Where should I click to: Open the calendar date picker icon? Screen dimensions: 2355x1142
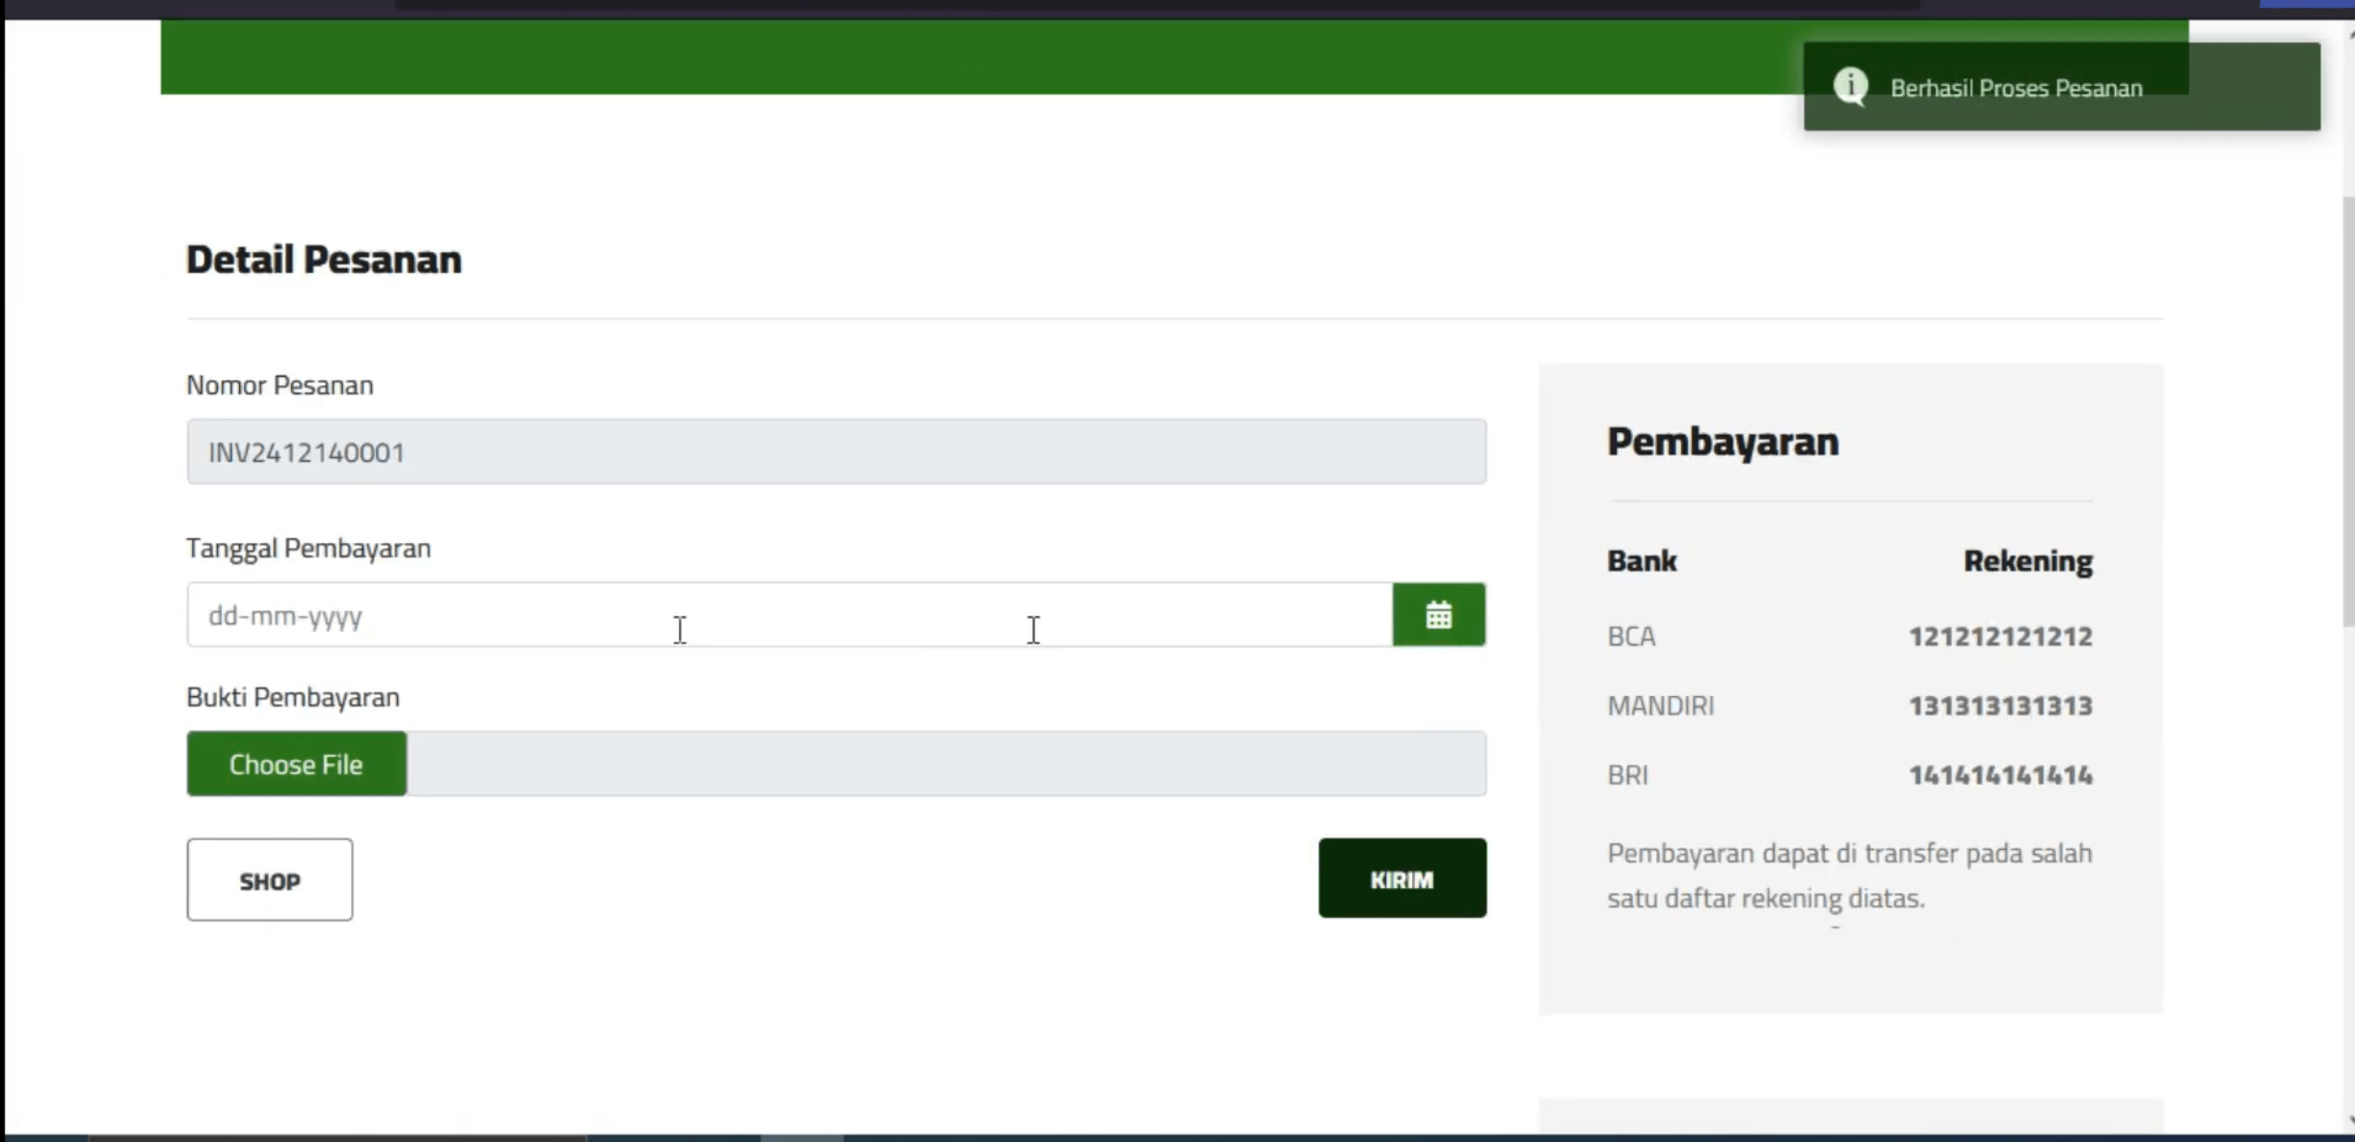(1439, 615)
